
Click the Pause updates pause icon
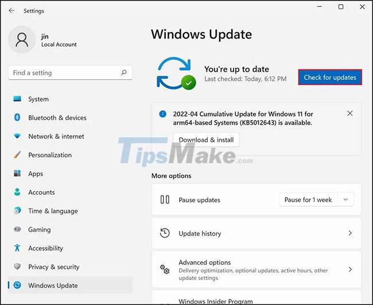click(165, 199)
